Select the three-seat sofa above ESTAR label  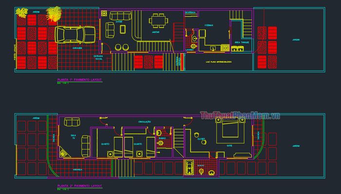[x=120, y=16]
